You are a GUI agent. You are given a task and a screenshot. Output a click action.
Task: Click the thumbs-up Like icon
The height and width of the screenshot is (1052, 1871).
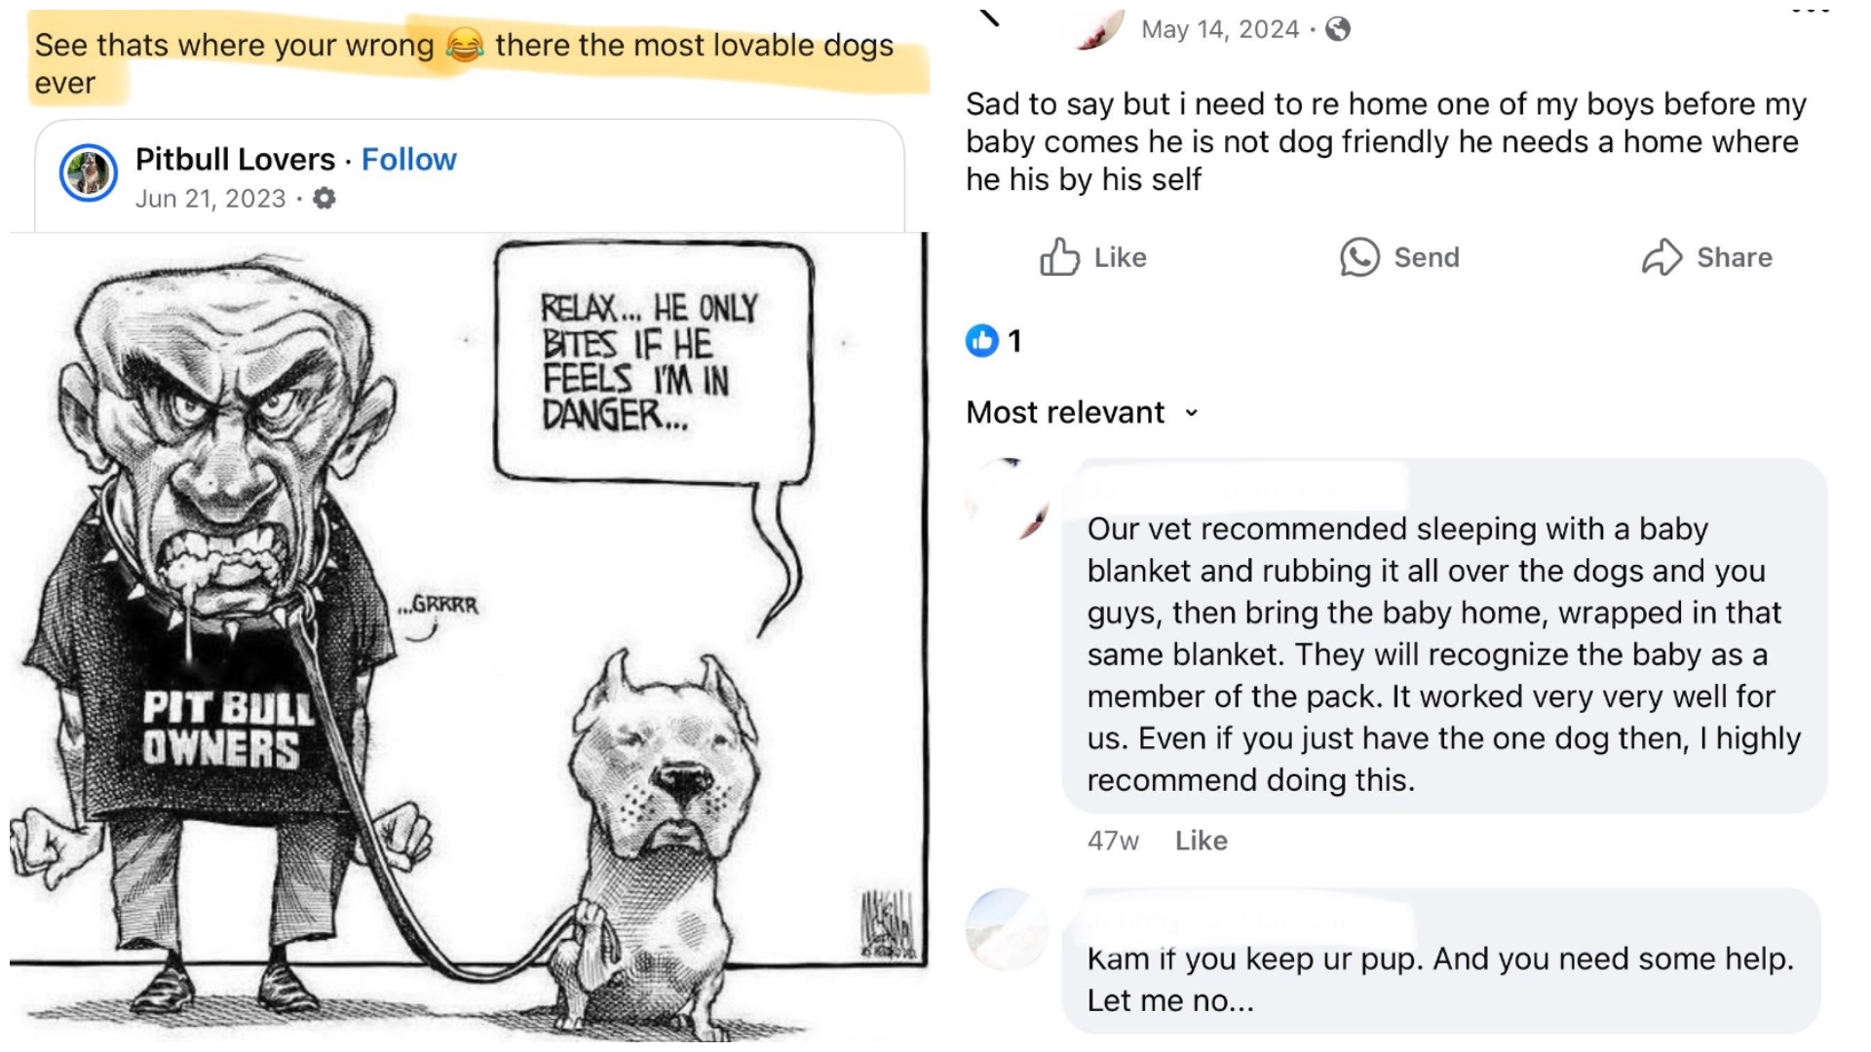pyautogui.click(x=1059, y=257)
